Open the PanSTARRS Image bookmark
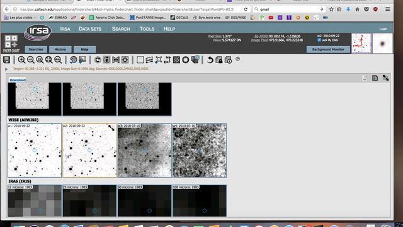This screenshot has width=403, height=227. point(148,18)
